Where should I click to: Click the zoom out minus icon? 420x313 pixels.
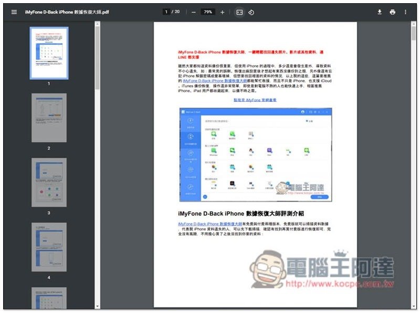click(194, 12)
